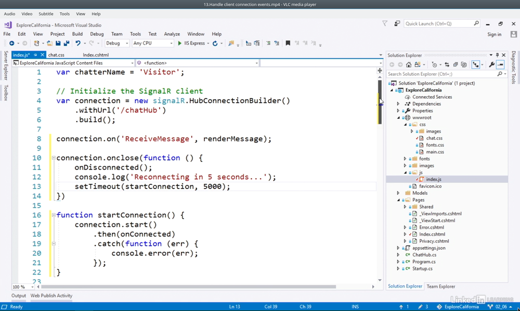Expand the fonts folder in wwwroot
Image resolution: width=520 pixels, height=311 pixels.
click(405, 159)
